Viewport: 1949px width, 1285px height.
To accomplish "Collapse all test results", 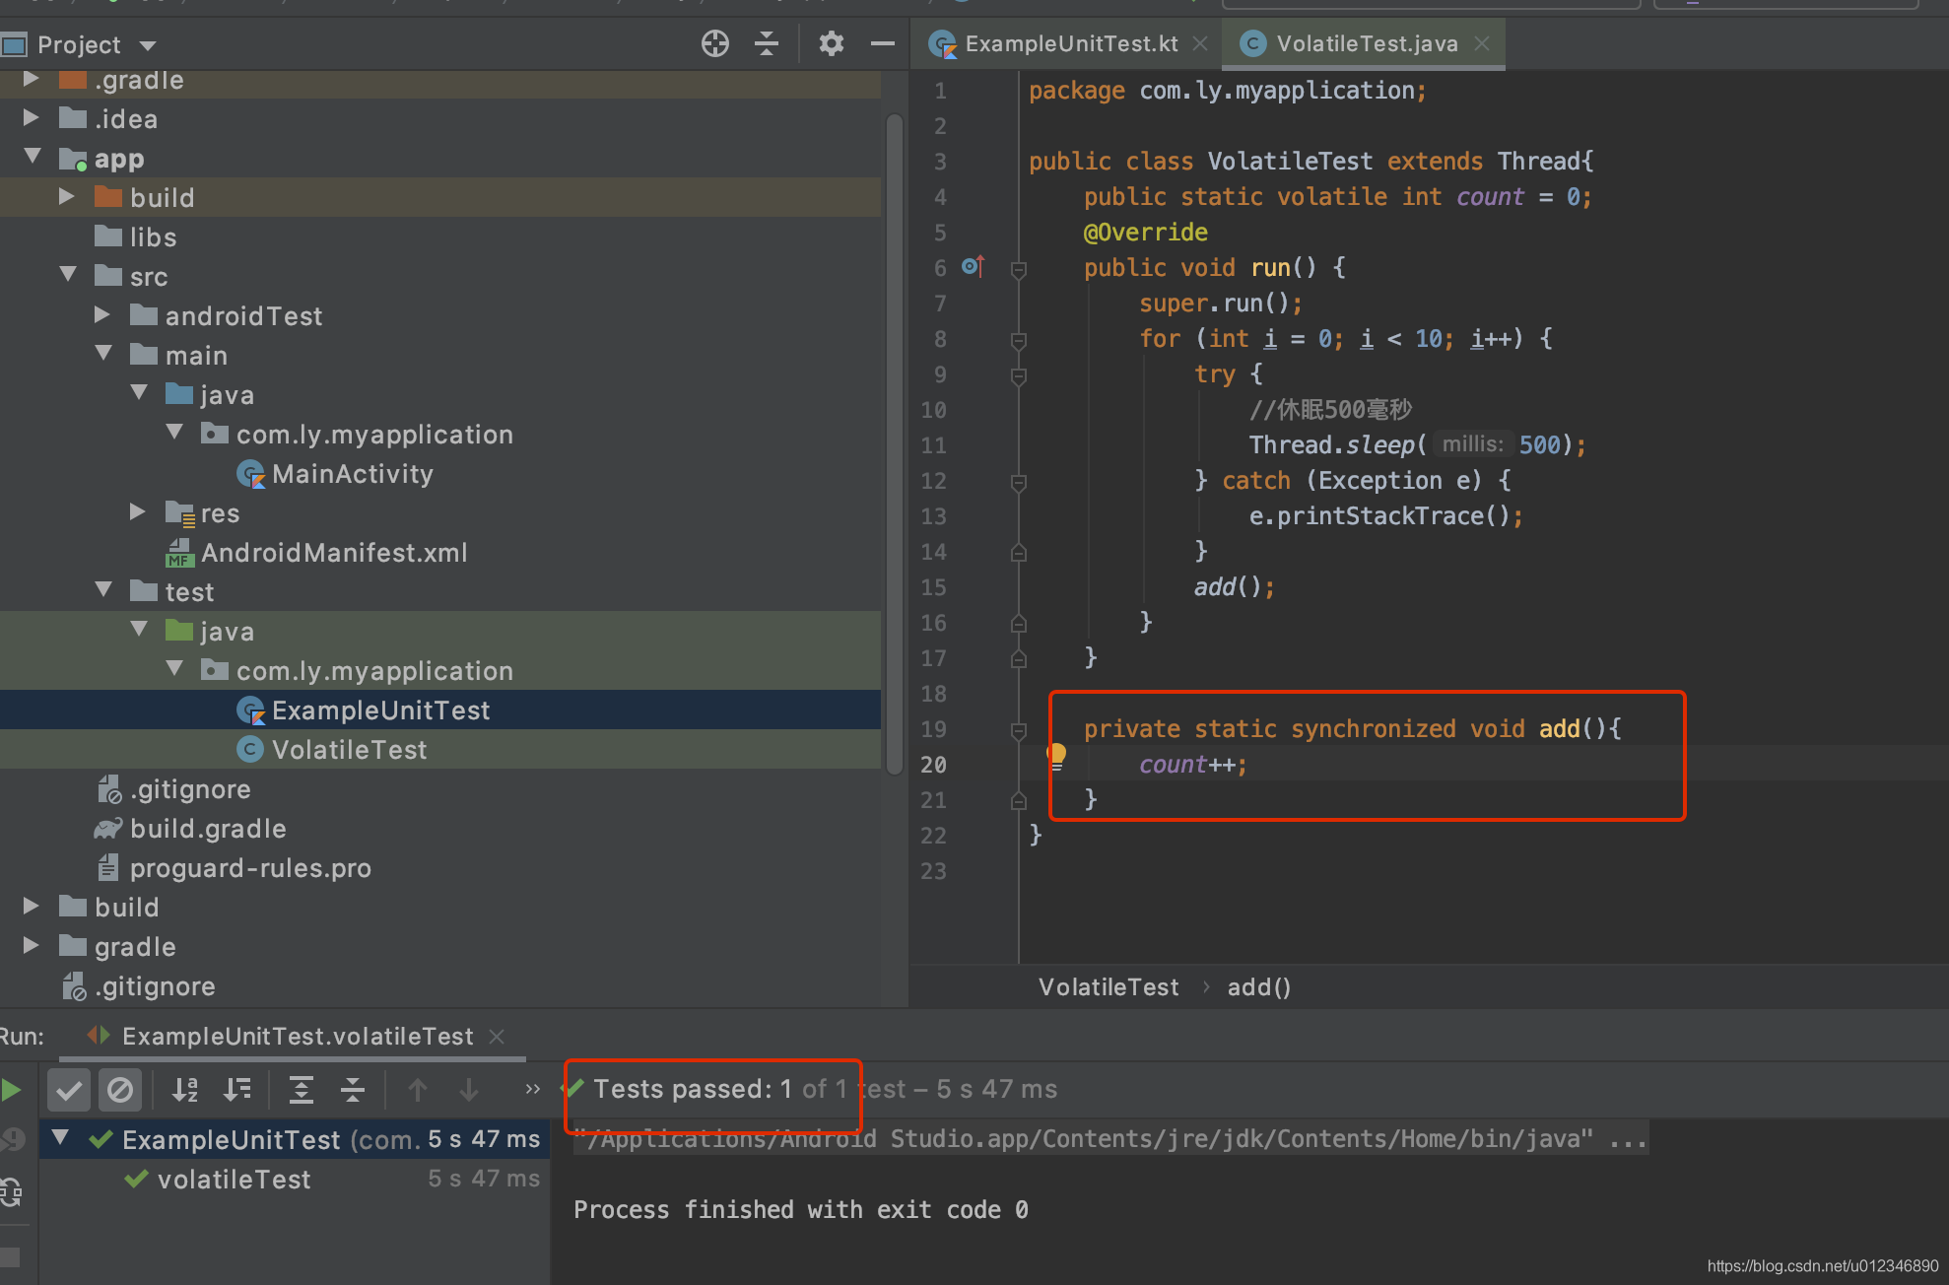I will click(x=353, y=1090).
